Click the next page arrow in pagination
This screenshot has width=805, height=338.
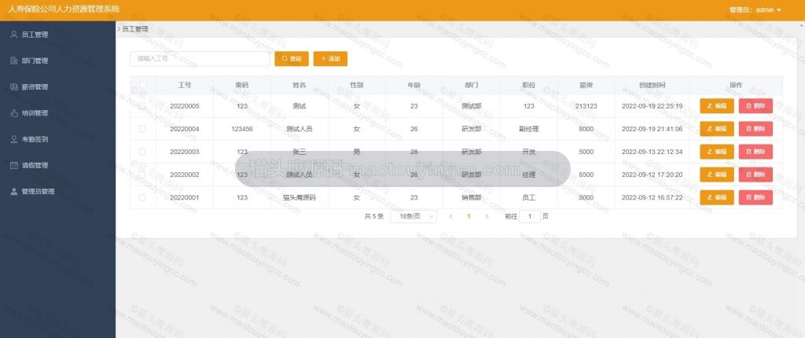pos(487,216)
